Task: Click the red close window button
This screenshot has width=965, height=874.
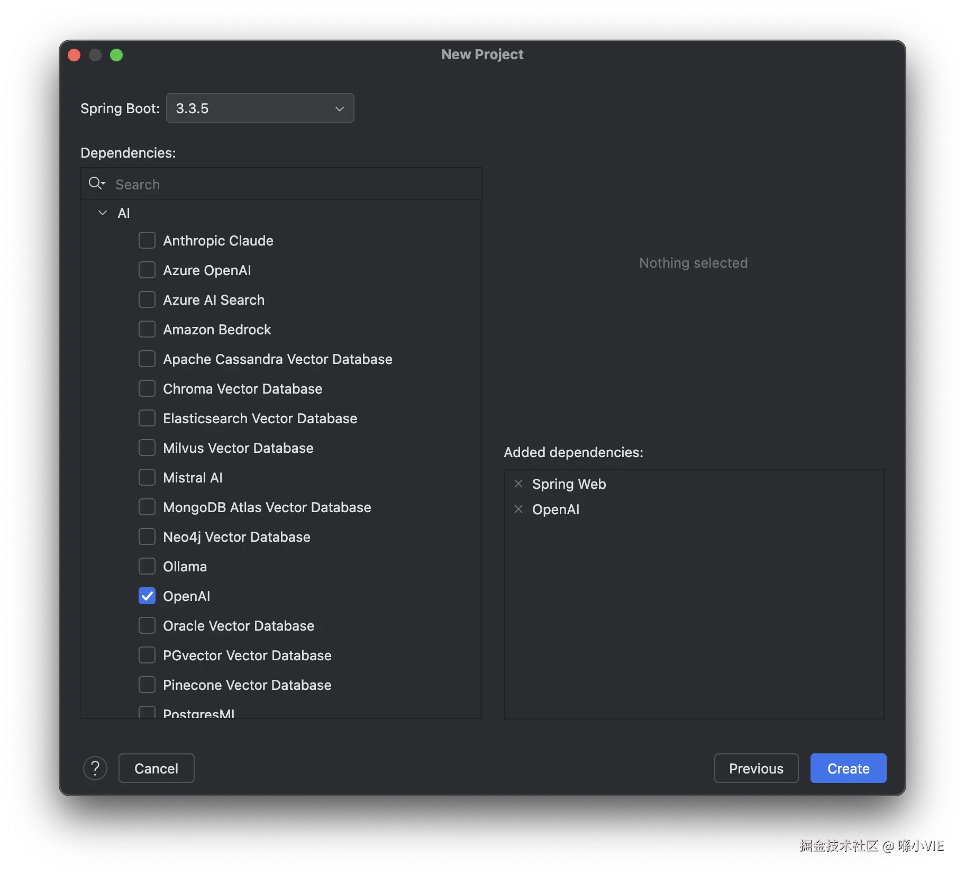Action: (x=74, y=55)
